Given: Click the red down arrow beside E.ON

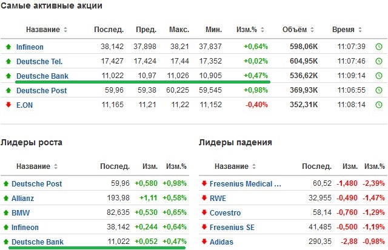Looking at the screenshot, I should 8,105.
